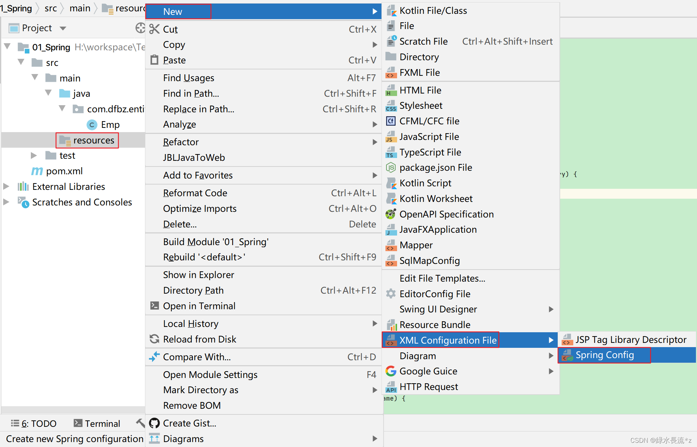Collapse the src folder node
Viewport: 697px width, 447px height.
pos(21,62)
